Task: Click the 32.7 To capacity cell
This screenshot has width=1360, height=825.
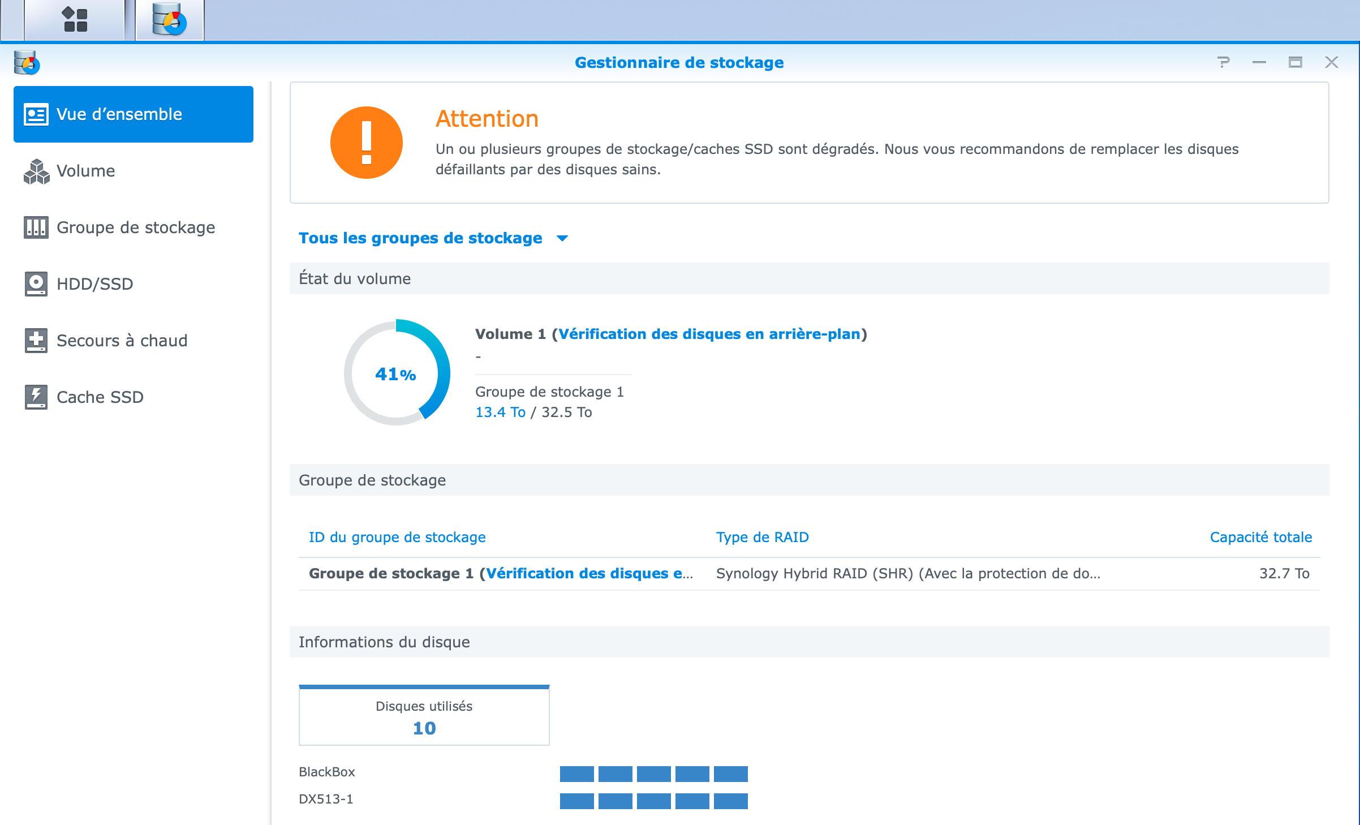Action: tap(1284, 573)
